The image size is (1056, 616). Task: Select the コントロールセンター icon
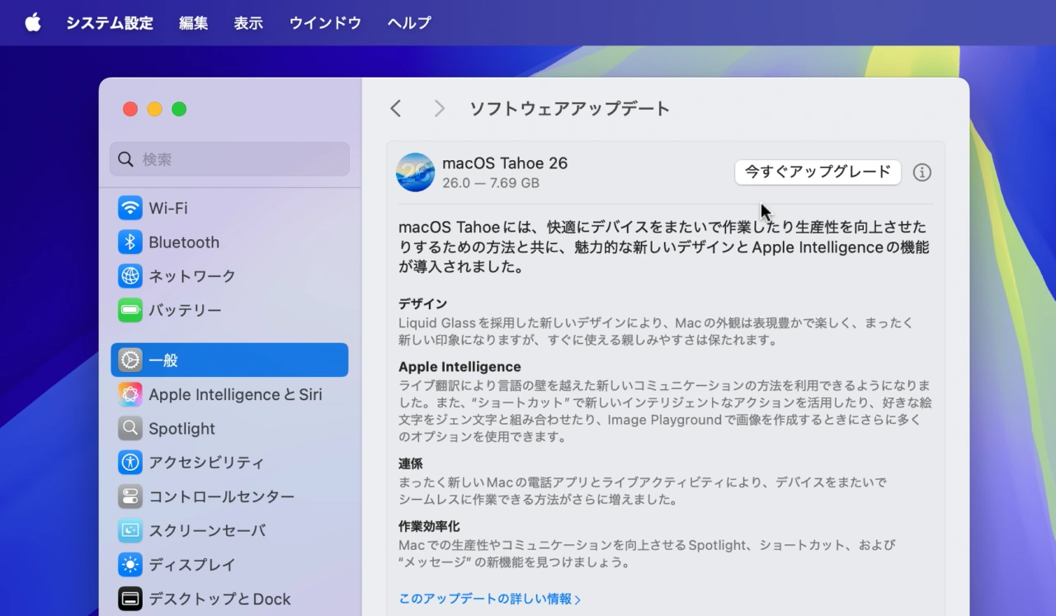click(130, 496)
